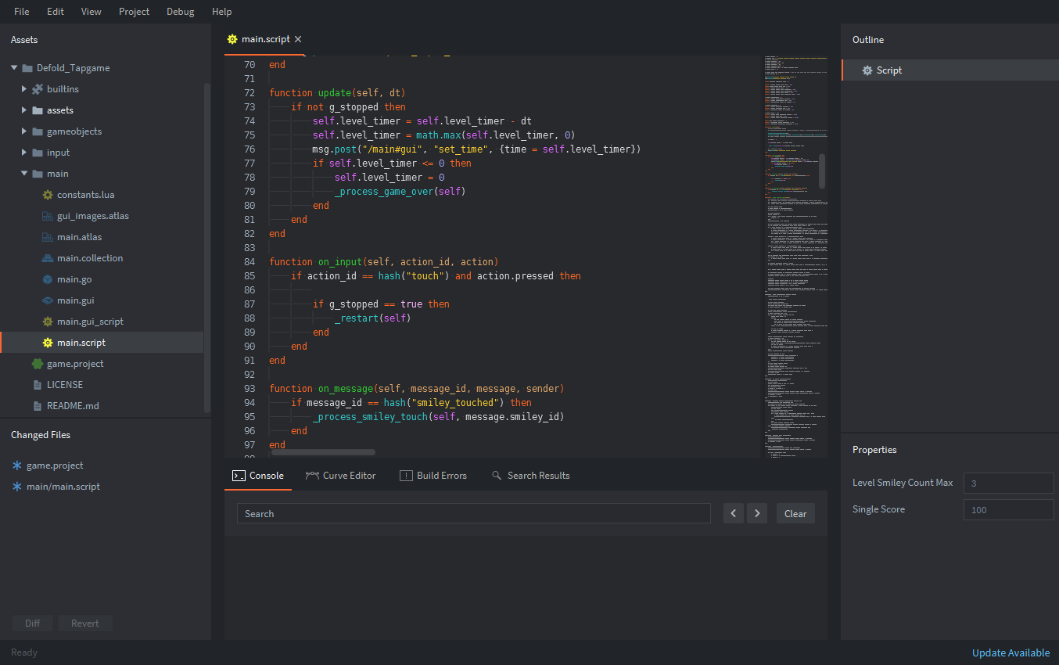Click the Update Available link
Viewport: 1059px width, 665px height.
(x=1011, y=652)
